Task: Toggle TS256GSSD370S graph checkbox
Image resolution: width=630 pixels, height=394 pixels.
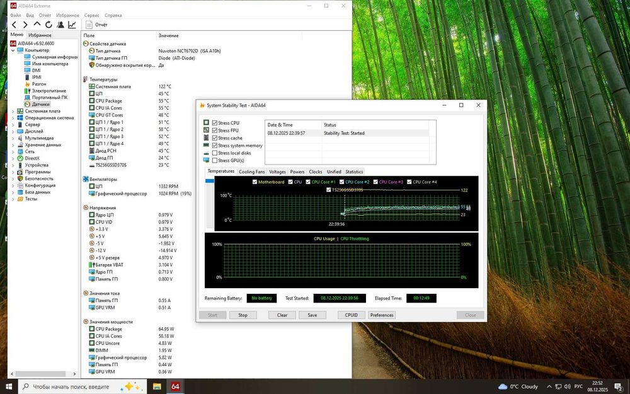Action: pyautogui.click(x=329, y=190)
